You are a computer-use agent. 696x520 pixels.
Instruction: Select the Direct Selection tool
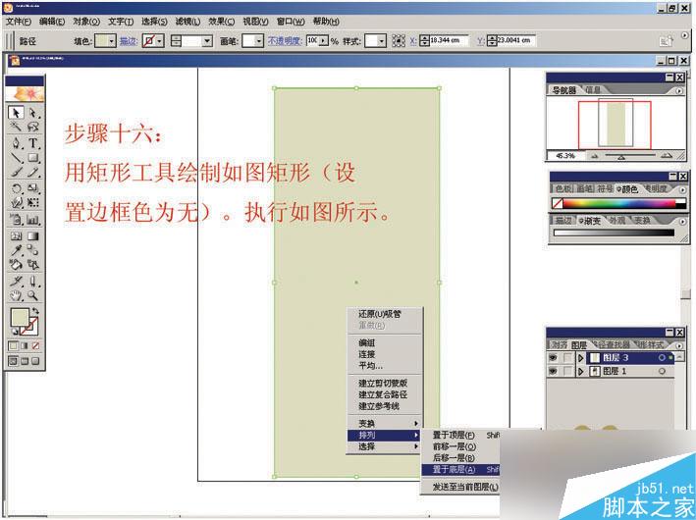point(33,112)
